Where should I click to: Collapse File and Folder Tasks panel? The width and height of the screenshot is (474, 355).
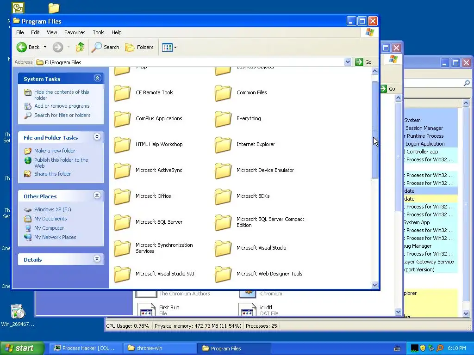[97, 137]
